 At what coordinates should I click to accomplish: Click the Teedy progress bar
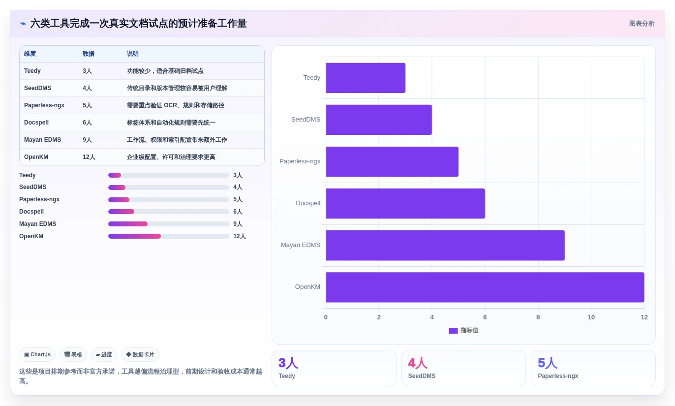[x=169, y=175]
